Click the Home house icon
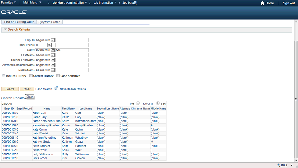Screen dimensions: 298x168 [x=263, y=3]
